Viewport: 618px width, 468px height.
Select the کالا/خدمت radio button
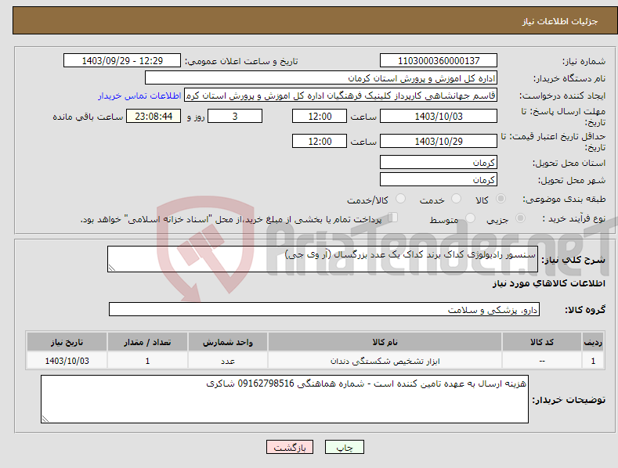pos(400,199)
